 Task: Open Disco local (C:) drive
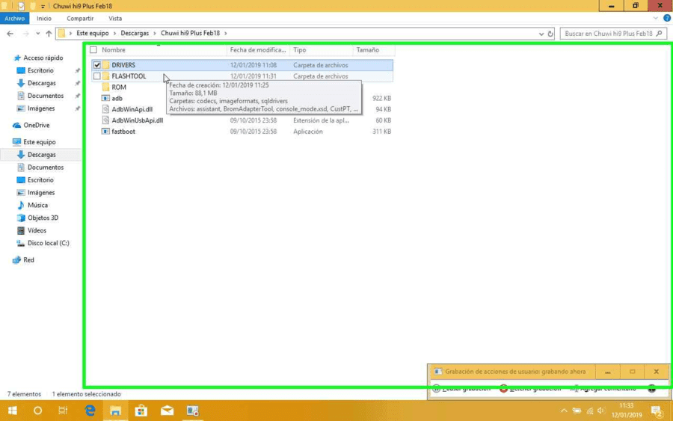[x=48, y=243]
